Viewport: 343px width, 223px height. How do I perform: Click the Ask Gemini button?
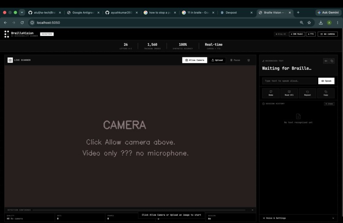tap(328, 12)
